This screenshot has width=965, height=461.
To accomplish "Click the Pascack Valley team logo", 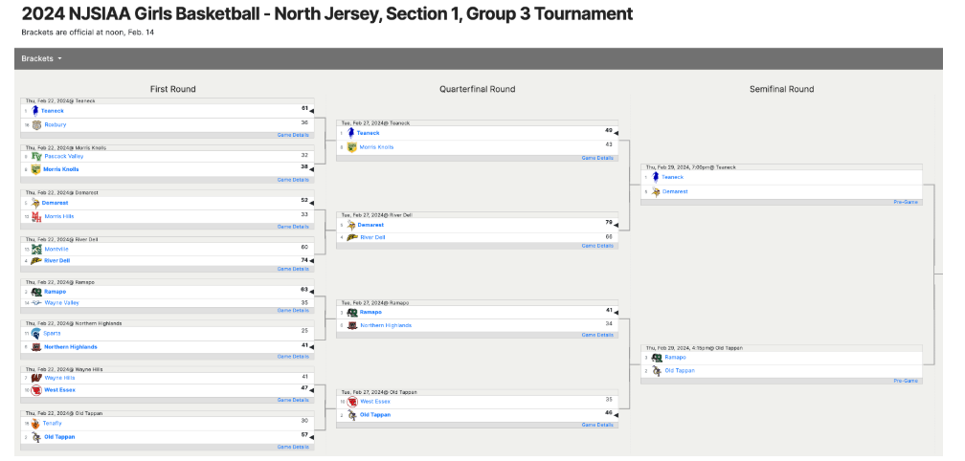I will pos(36,156).
